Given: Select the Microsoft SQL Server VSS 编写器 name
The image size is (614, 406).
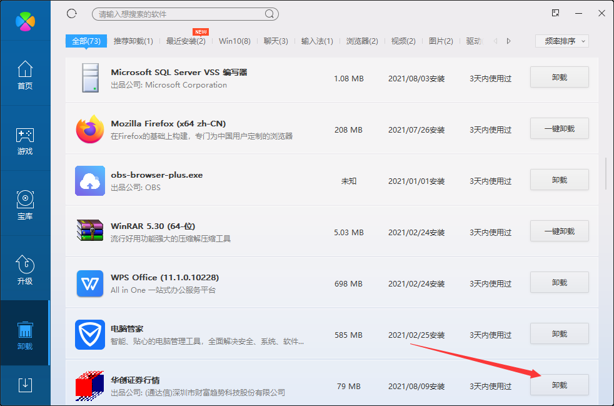Looking at the screenshot, I should pos(179,73).
